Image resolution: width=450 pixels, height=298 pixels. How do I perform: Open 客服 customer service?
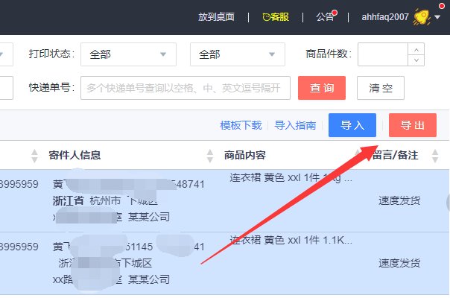(x=276, y=17)
